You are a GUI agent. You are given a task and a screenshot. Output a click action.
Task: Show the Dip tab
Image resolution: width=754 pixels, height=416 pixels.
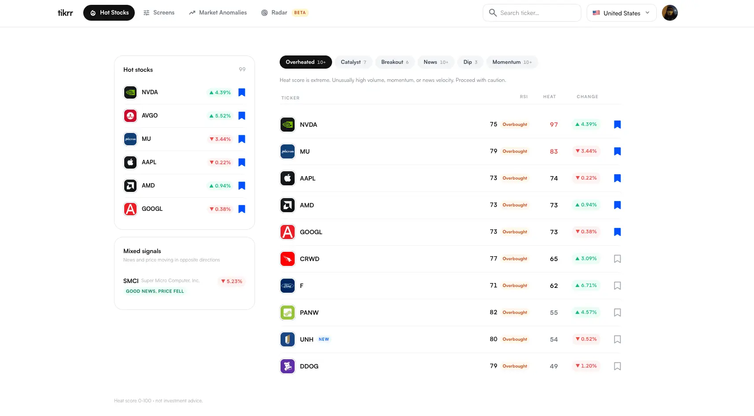(470, 62)
